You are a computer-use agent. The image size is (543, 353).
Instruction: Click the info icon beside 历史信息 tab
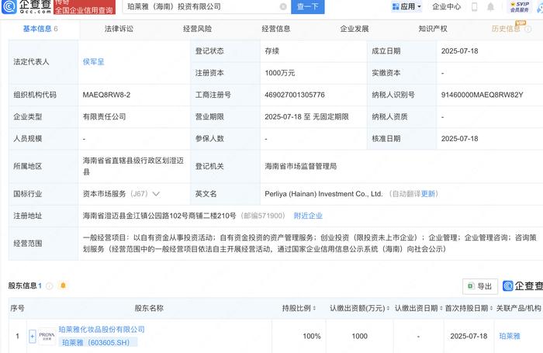pos(528,29)
